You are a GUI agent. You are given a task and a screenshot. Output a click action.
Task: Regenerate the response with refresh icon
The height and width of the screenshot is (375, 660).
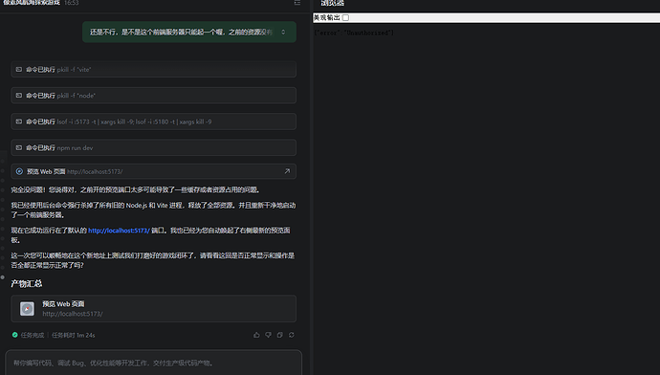click(292, 335)
